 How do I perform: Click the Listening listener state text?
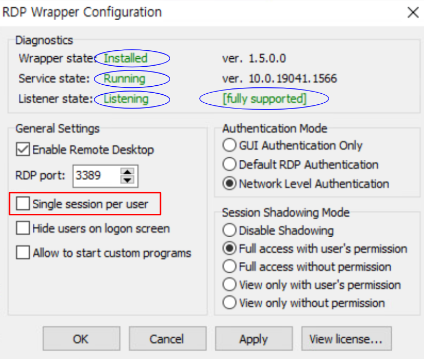point(126,99)
